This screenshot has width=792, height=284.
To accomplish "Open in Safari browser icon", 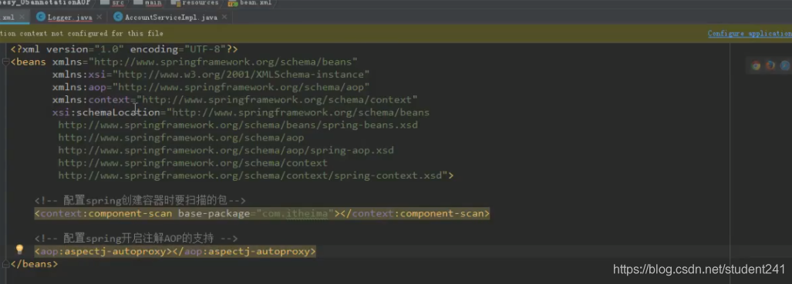I will click(x=785, y=65).
